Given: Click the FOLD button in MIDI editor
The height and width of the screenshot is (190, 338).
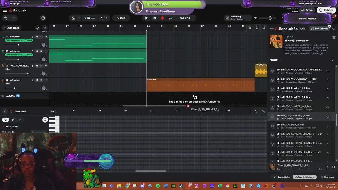Looking at the screenshot, I should [x=53, y=111].
